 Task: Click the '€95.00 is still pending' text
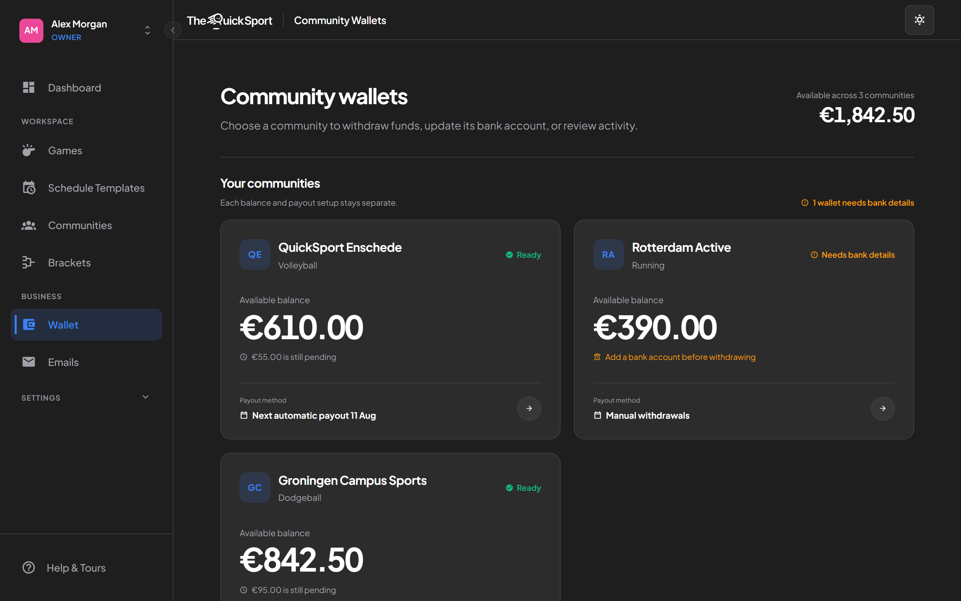[293, 590]
